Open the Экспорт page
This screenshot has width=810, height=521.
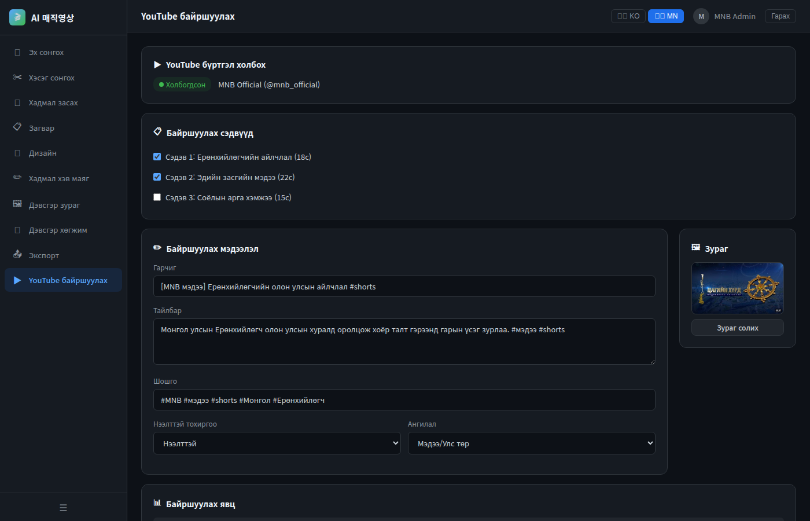pyautogui.click(x=64, y=255)
